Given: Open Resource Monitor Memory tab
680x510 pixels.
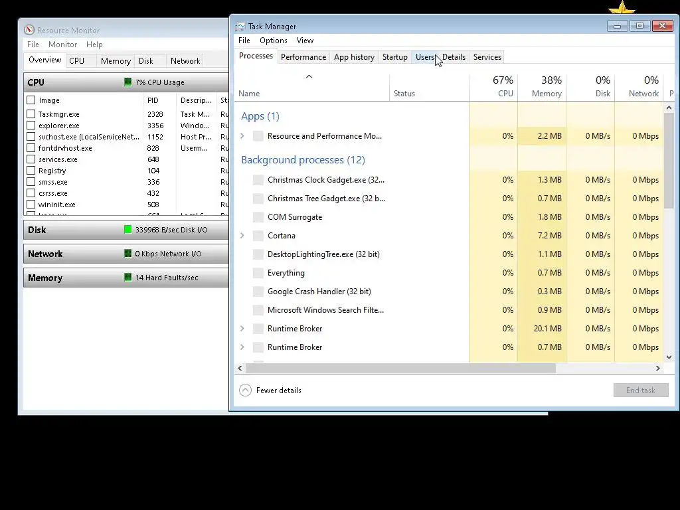Looking at the screenshot, I should 116,60.
